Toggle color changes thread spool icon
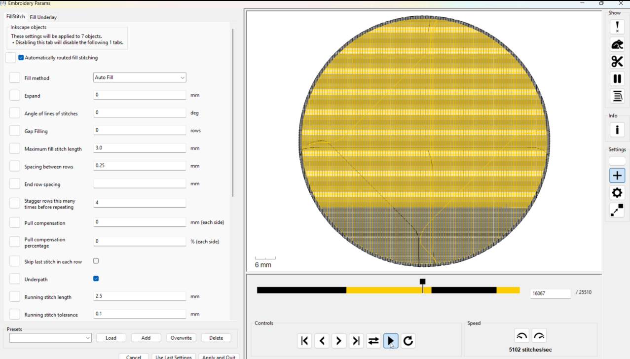 617,96
